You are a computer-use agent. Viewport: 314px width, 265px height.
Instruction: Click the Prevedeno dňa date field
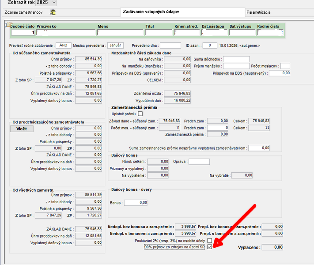tap(170, 45)
